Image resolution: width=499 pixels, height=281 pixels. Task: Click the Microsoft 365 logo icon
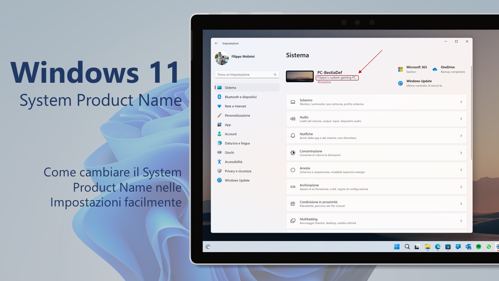pos(400,69)
